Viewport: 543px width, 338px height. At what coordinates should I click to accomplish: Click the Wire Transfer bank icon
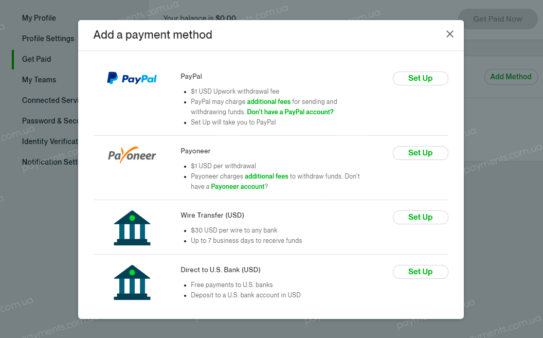tap(132, 228)
